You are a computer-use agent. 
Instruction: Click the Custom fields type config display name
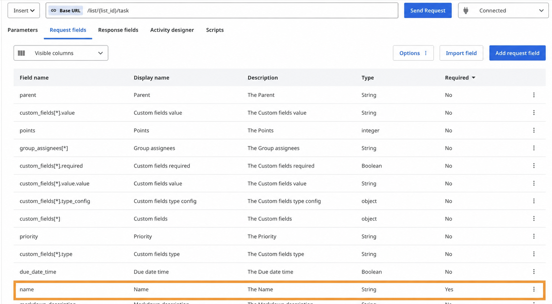click(x=165, y=201)
